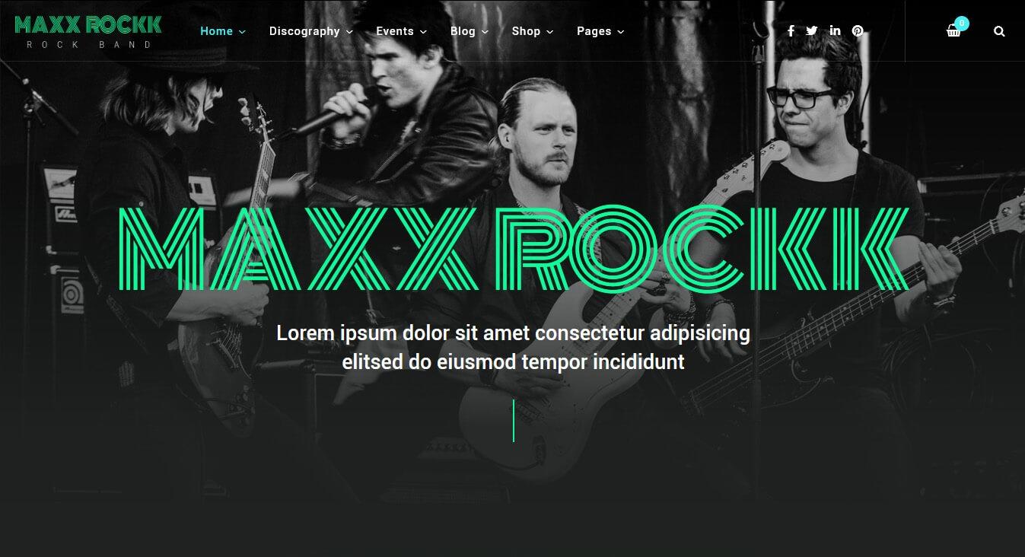The image size is (1025, 557).
Task: Expand the Discography dropdown arrow
Action: click(x=349, y=32)
